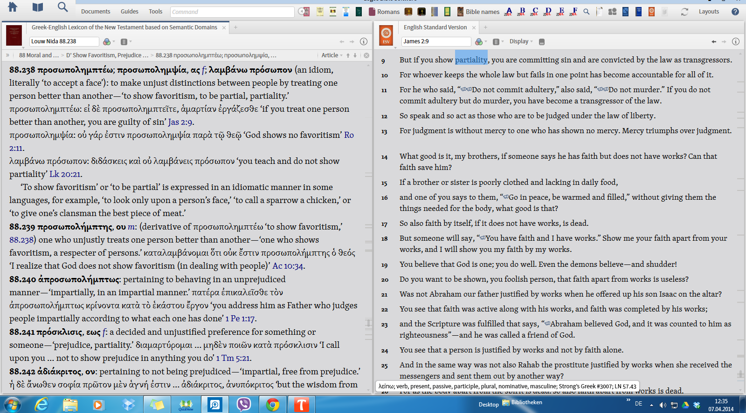Open the Home page icon
Image resolution: width=746 pixels, height=413 pixels.
(13, 7)
